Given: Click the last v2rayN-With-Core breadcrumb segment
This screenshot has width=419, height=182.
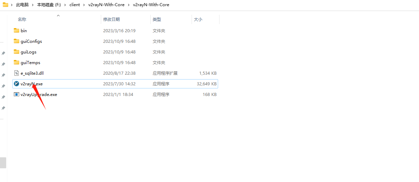Looking at the screenshot, I should coord(151,5).
